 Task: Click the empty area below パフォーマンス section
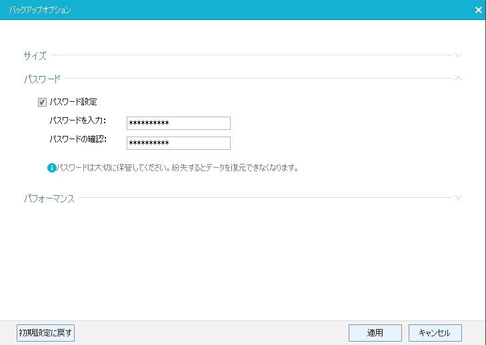click(x=243, y=260)
